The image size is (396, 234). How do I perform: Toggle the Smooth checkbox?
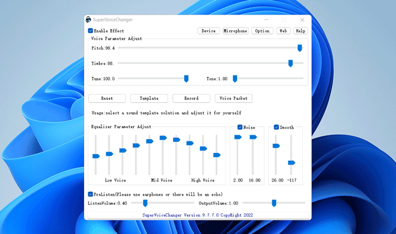coord(277,127)
